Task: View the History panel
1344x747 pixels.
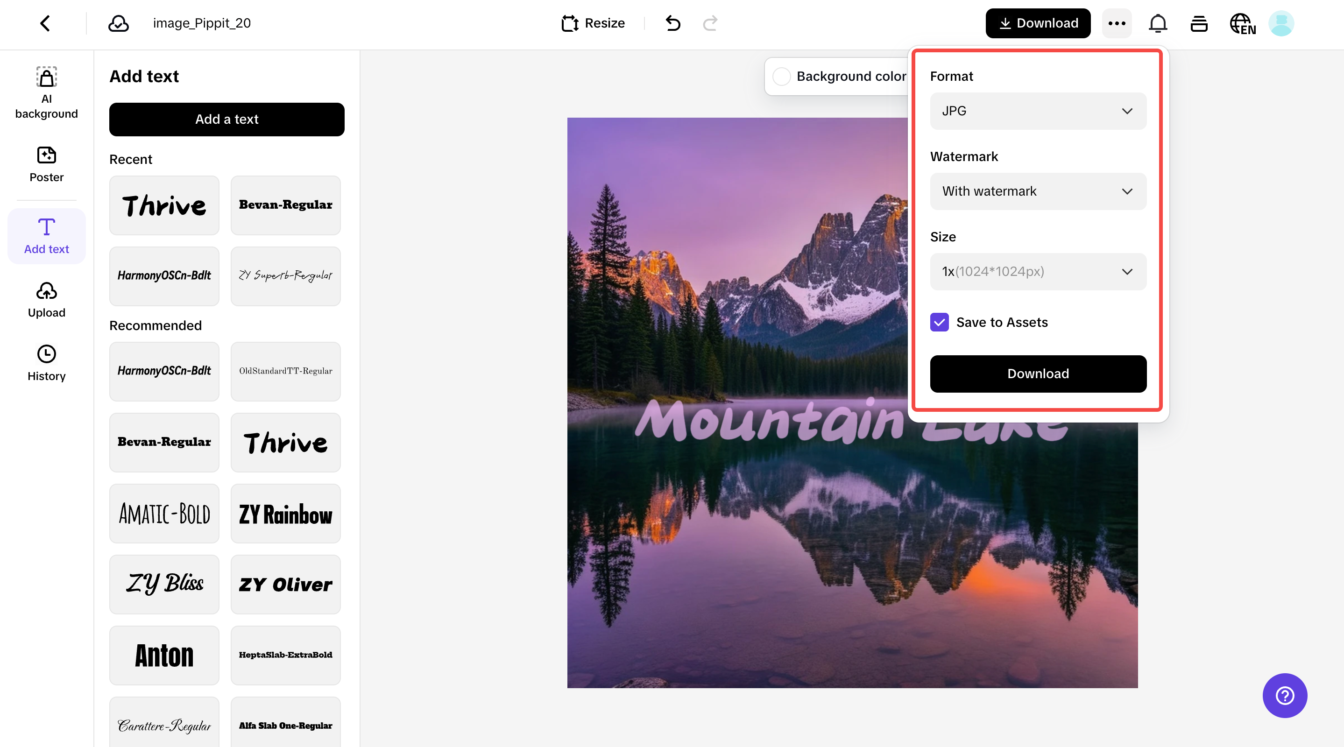Action: click(46, 363)
